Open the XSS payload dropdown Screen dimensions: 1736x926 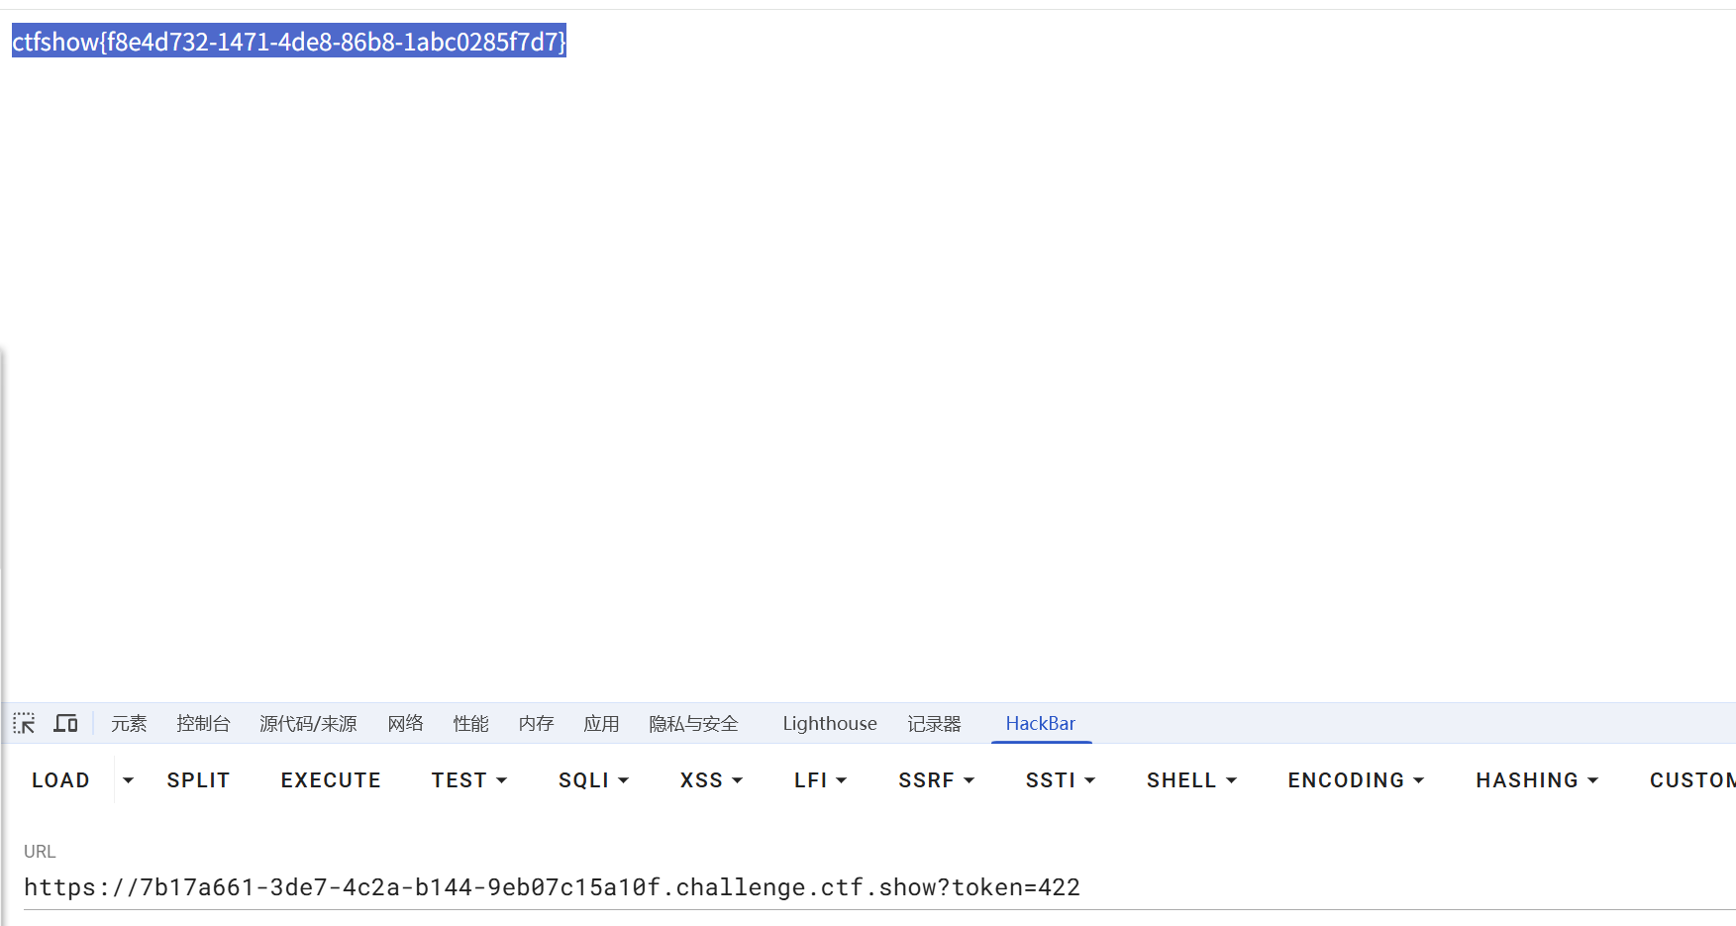click(711, 780)
